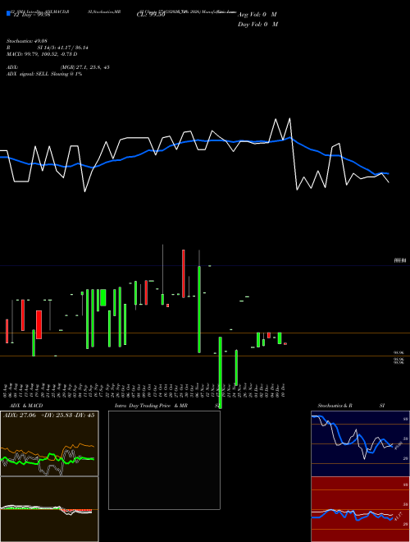Open the red RSI mini chart
The height and width of the screenshot is (542, 410).
click(x=360, y=509)
